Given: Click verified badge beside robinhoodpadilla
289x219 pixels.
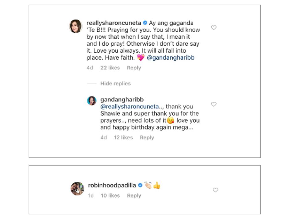Looking at the screenshot, I should coord(140,185).
